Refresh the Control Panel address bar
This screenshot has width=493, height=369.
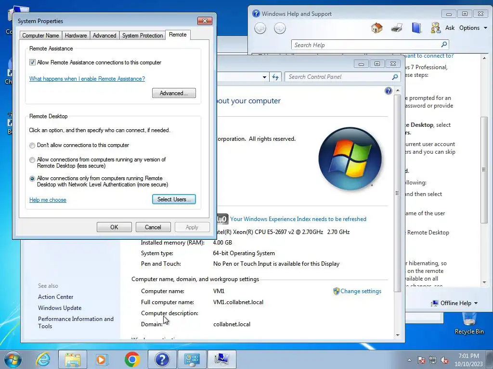(x=275, y=77)
